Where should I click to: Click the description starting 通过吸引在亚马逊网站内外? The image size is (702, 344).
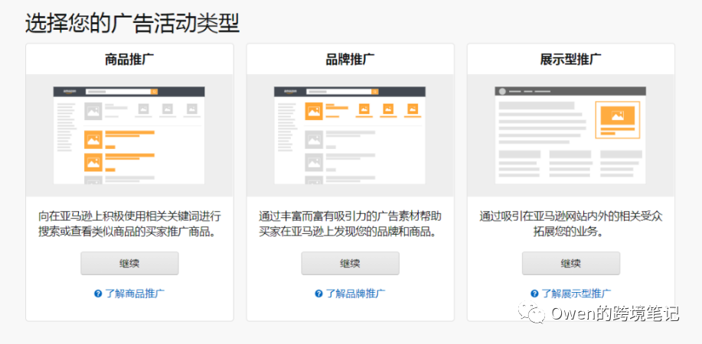tap(571, 225)
